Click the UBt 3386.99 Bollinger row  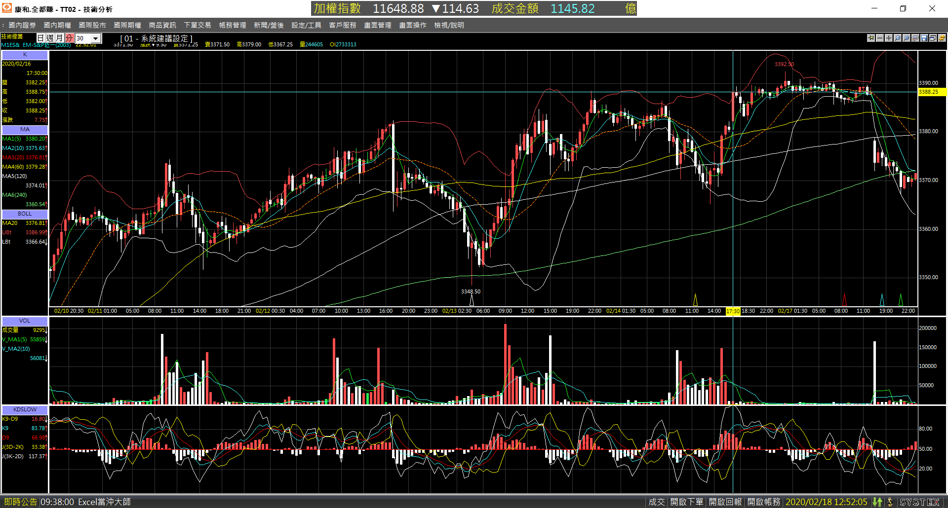pos(24,233)
